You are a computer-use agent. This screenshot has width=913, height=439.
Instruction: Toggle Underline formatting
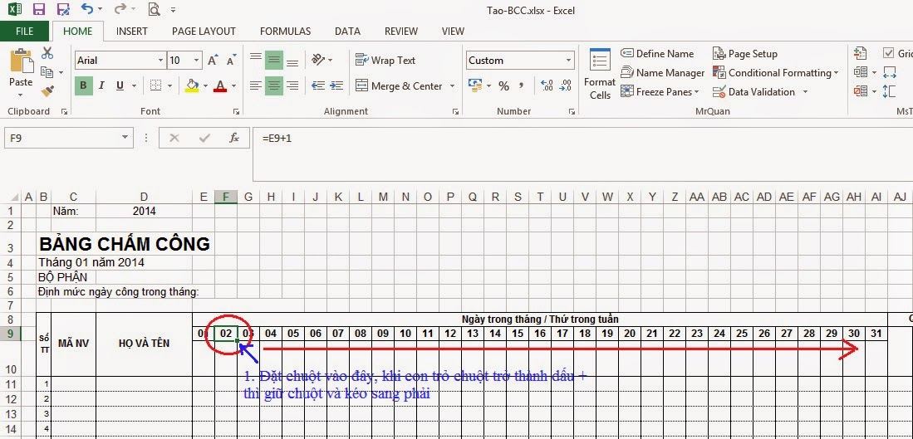[120, 85]
